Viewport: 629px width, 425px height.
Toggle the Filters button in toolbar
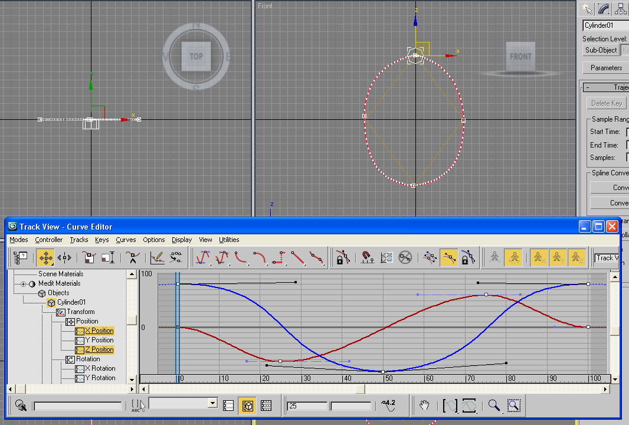21,257
